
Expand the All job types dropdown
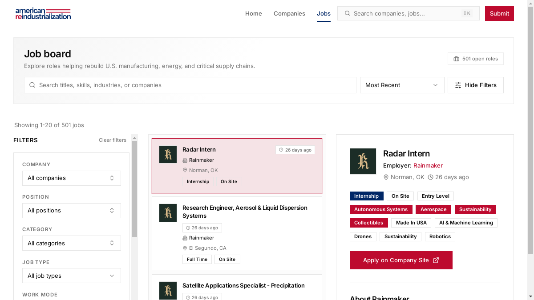click(72, 276)
